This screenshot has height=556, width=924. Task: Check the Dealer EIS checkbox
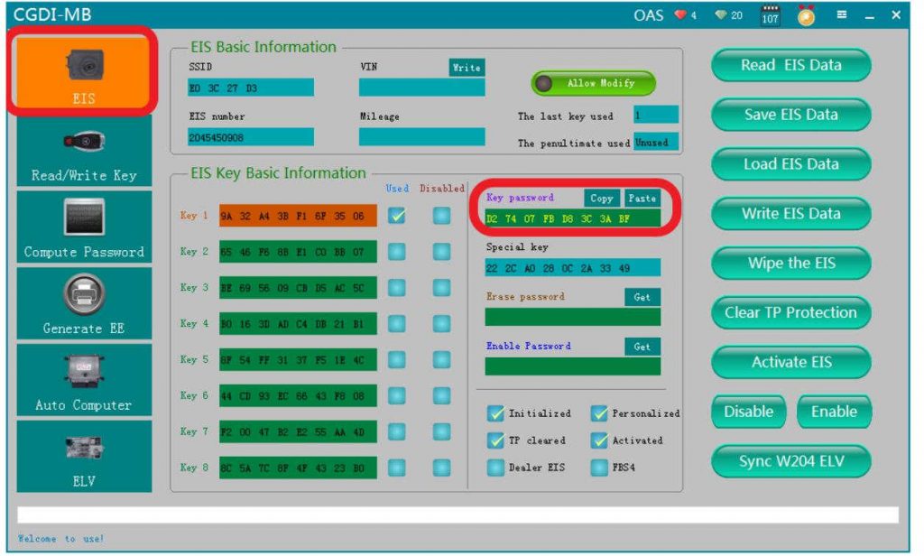[495, 468]
